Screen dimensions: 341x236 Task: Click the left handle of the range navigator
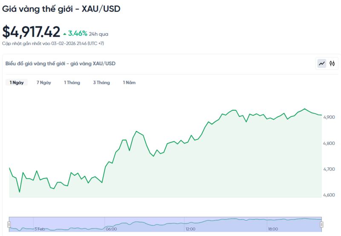tap(9, 224)
